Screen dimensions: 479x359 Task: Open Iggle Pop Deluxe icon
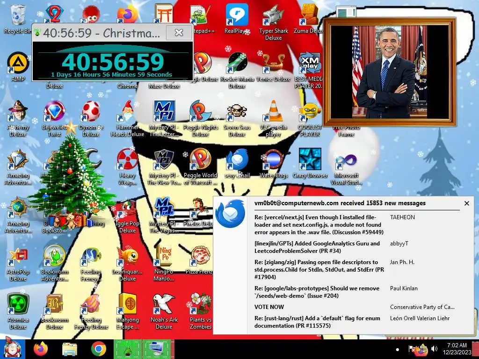(127, 215)
